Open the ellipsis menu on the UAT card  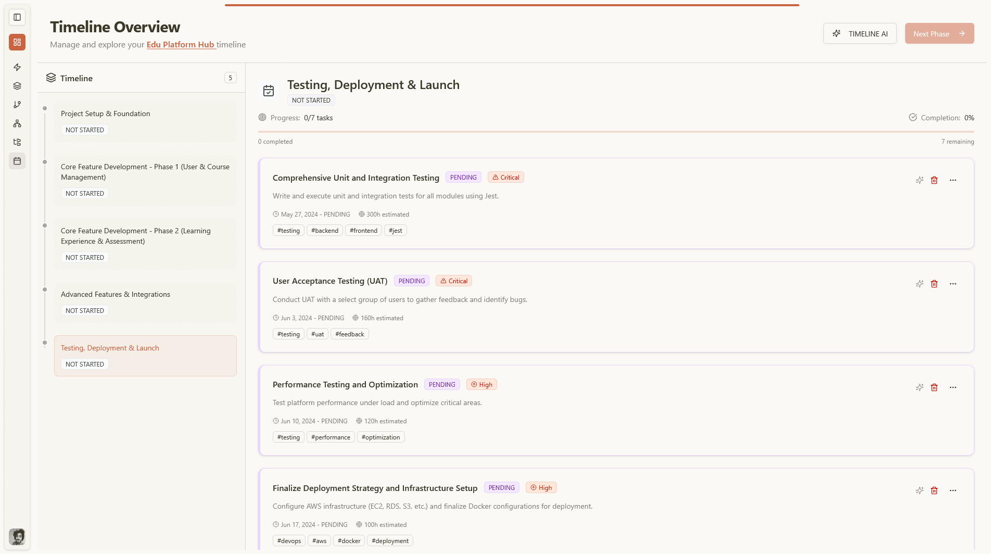click(x=953, y=284)
